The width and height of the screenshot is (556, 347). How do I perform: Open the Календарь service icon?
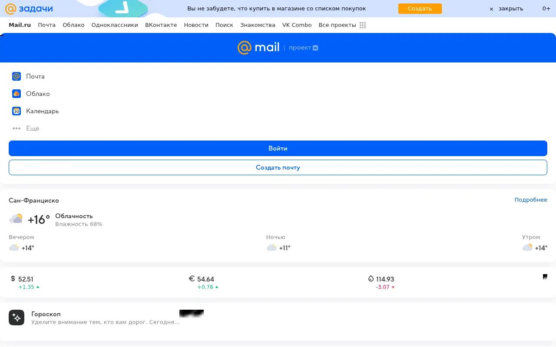(17, 111)
